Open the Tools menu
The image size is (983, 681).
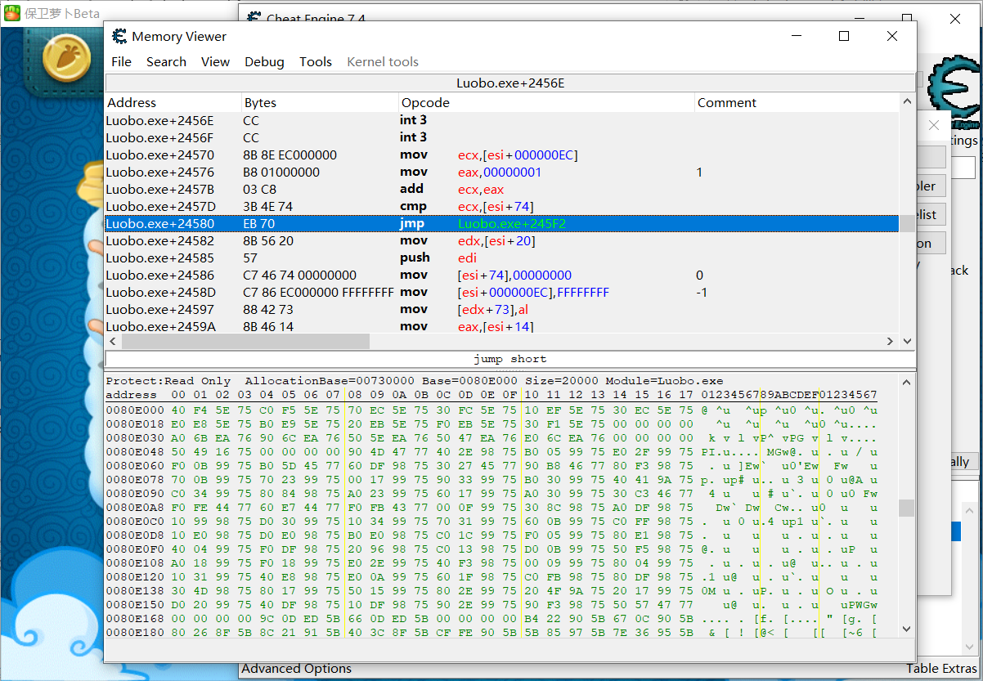tap(315, 62)
